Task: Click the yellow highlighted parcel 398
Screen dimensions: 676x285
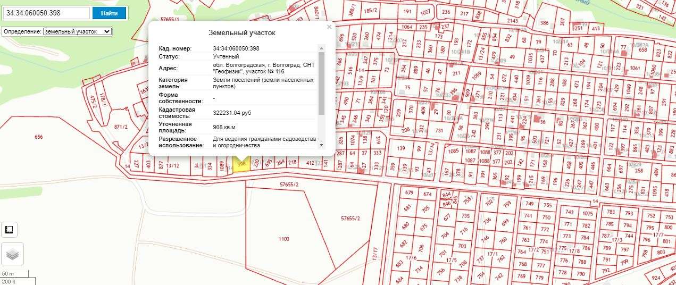Action: click(x=242, y=165)
